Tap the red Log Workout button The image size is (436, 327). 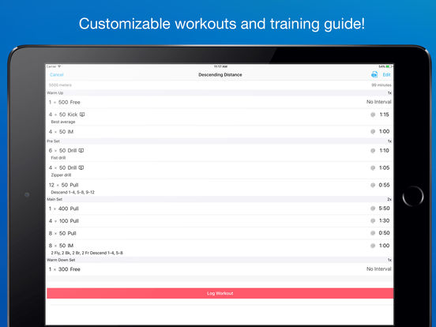(220, 293)
